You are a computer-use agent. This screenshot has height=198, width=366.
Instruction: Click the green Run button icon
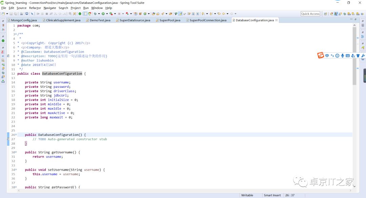pos(103,14)
